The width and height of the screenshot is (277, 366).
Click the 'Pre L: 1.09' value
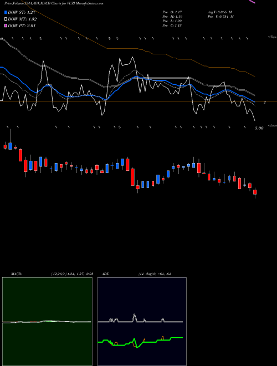tap(172, 21)
